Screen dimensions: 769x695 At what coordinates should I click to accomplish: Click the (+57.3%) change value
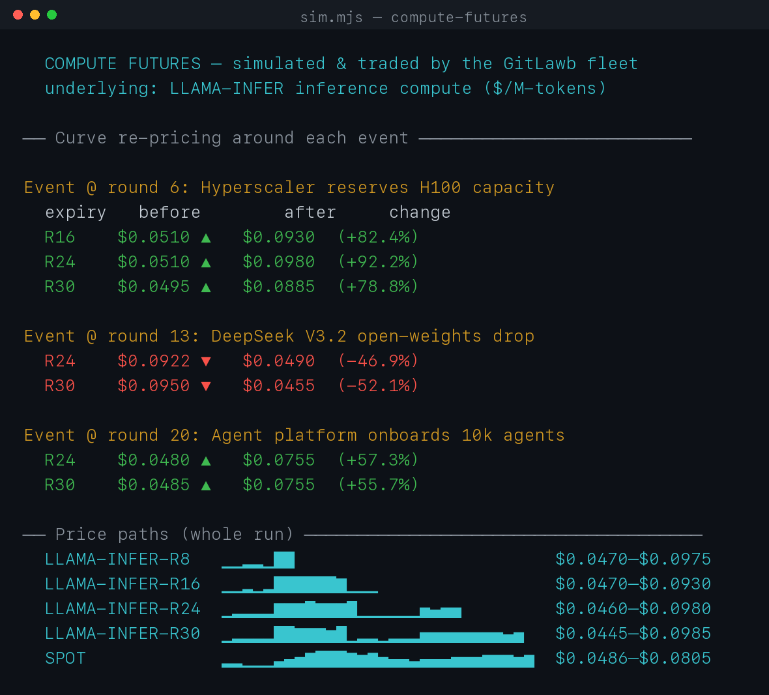click(x=378, y=460)
